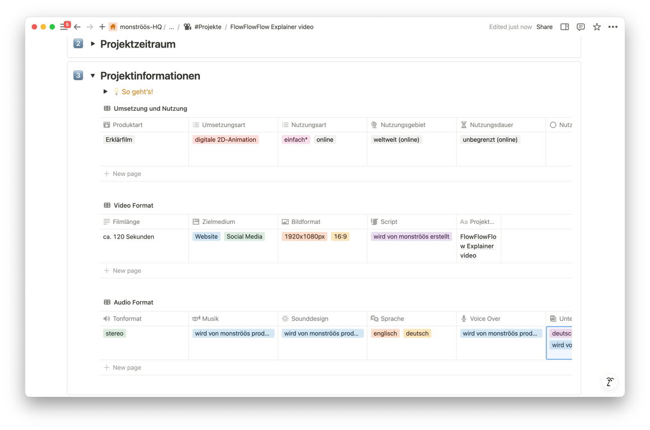The width and height of the screenshot is (650, 430).
Task: Open the #Projekte breadcrumb
Action: (207, 27)
